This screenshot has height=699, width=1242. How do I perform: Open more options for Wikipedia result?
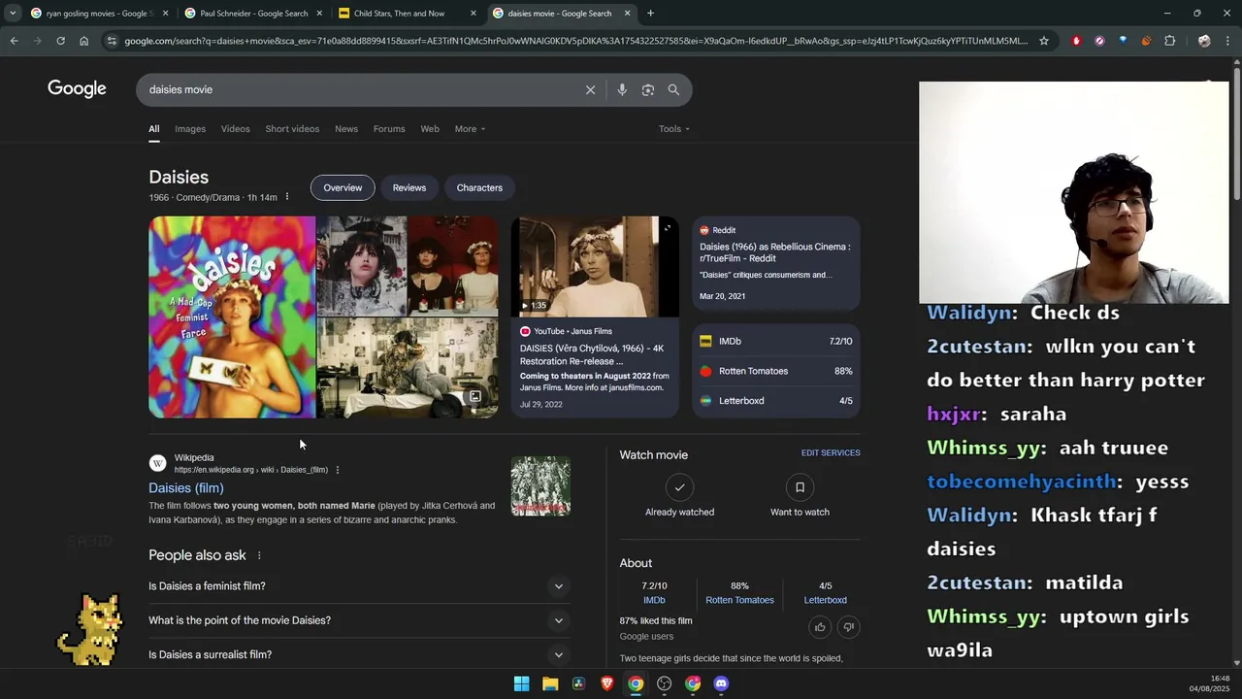click(337, 470)
